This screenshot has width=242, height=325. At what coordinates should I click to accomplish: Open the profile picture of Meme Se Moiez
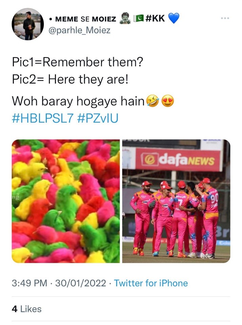click(27, 24)
